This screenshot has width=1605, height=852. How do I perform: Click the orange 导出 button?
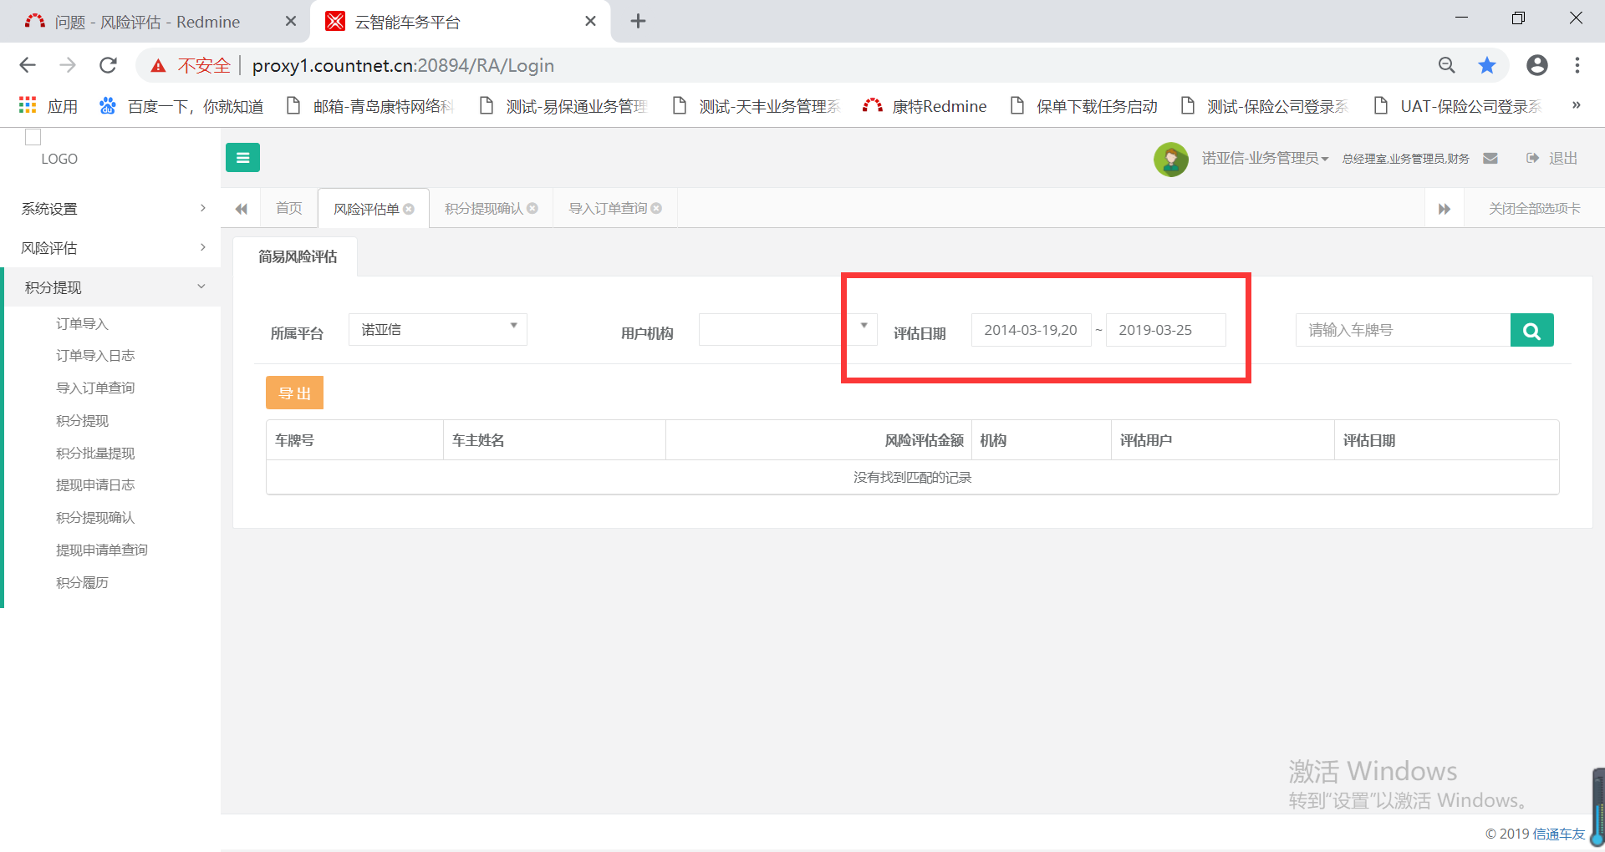click(294, 393)
